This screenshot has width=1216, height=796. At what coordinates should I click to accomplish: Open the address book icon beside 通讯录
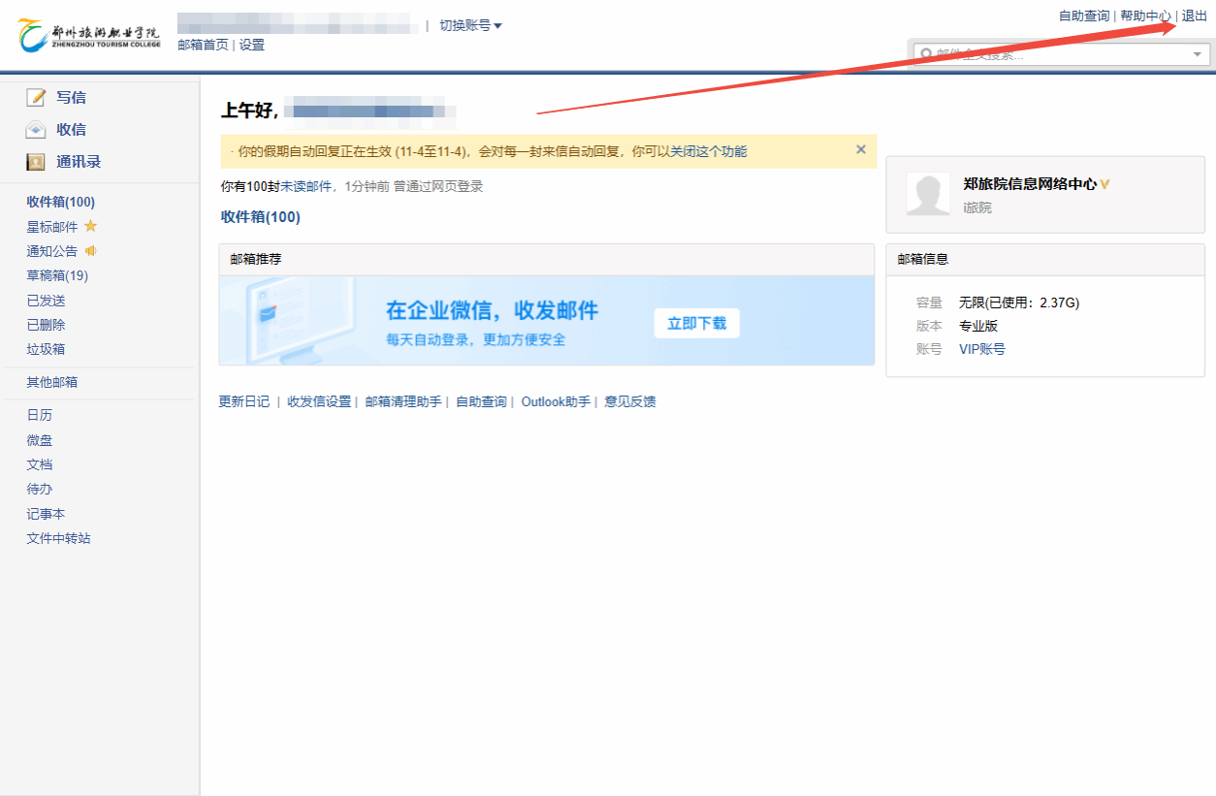point(36,162)
